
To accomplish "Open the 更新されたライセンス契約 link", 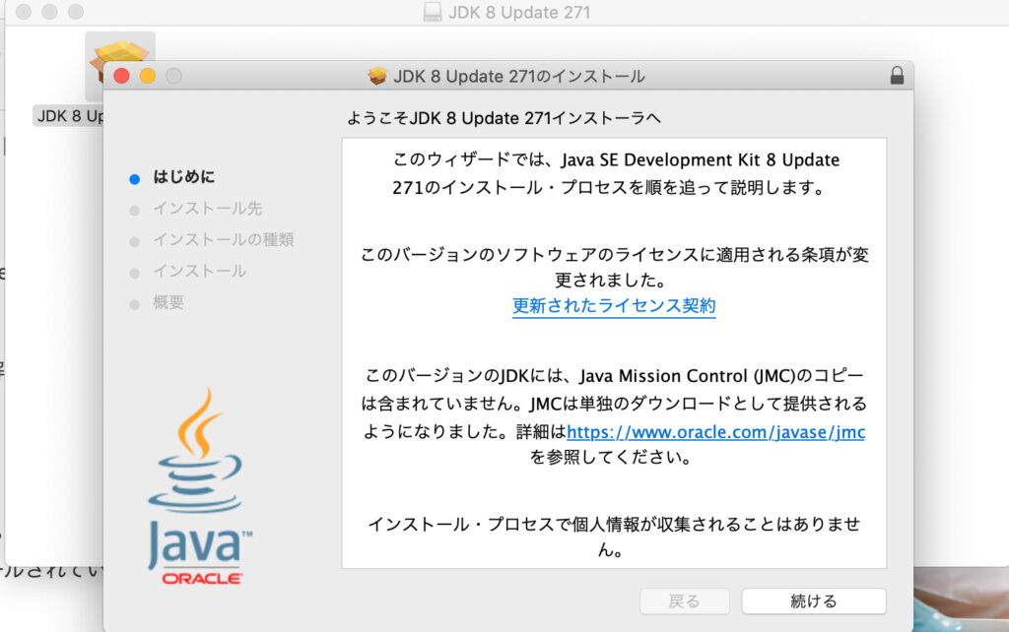I will (614, 305).
